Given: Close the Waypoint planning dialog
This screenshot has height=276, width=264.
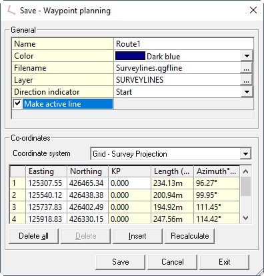Looking at the screenshot, I should point(253,10).
